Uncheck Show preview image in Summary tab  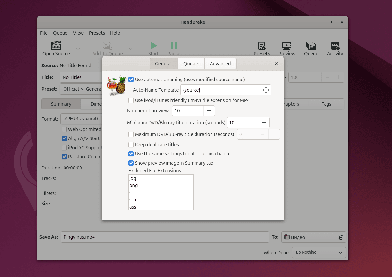[131, 163]
